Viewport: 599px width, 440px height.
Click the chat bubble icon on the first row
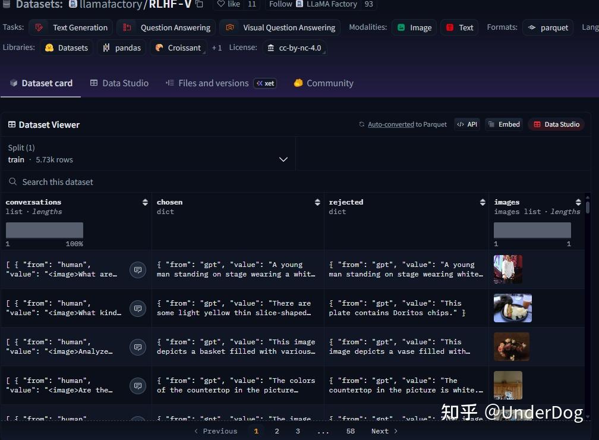137,269
